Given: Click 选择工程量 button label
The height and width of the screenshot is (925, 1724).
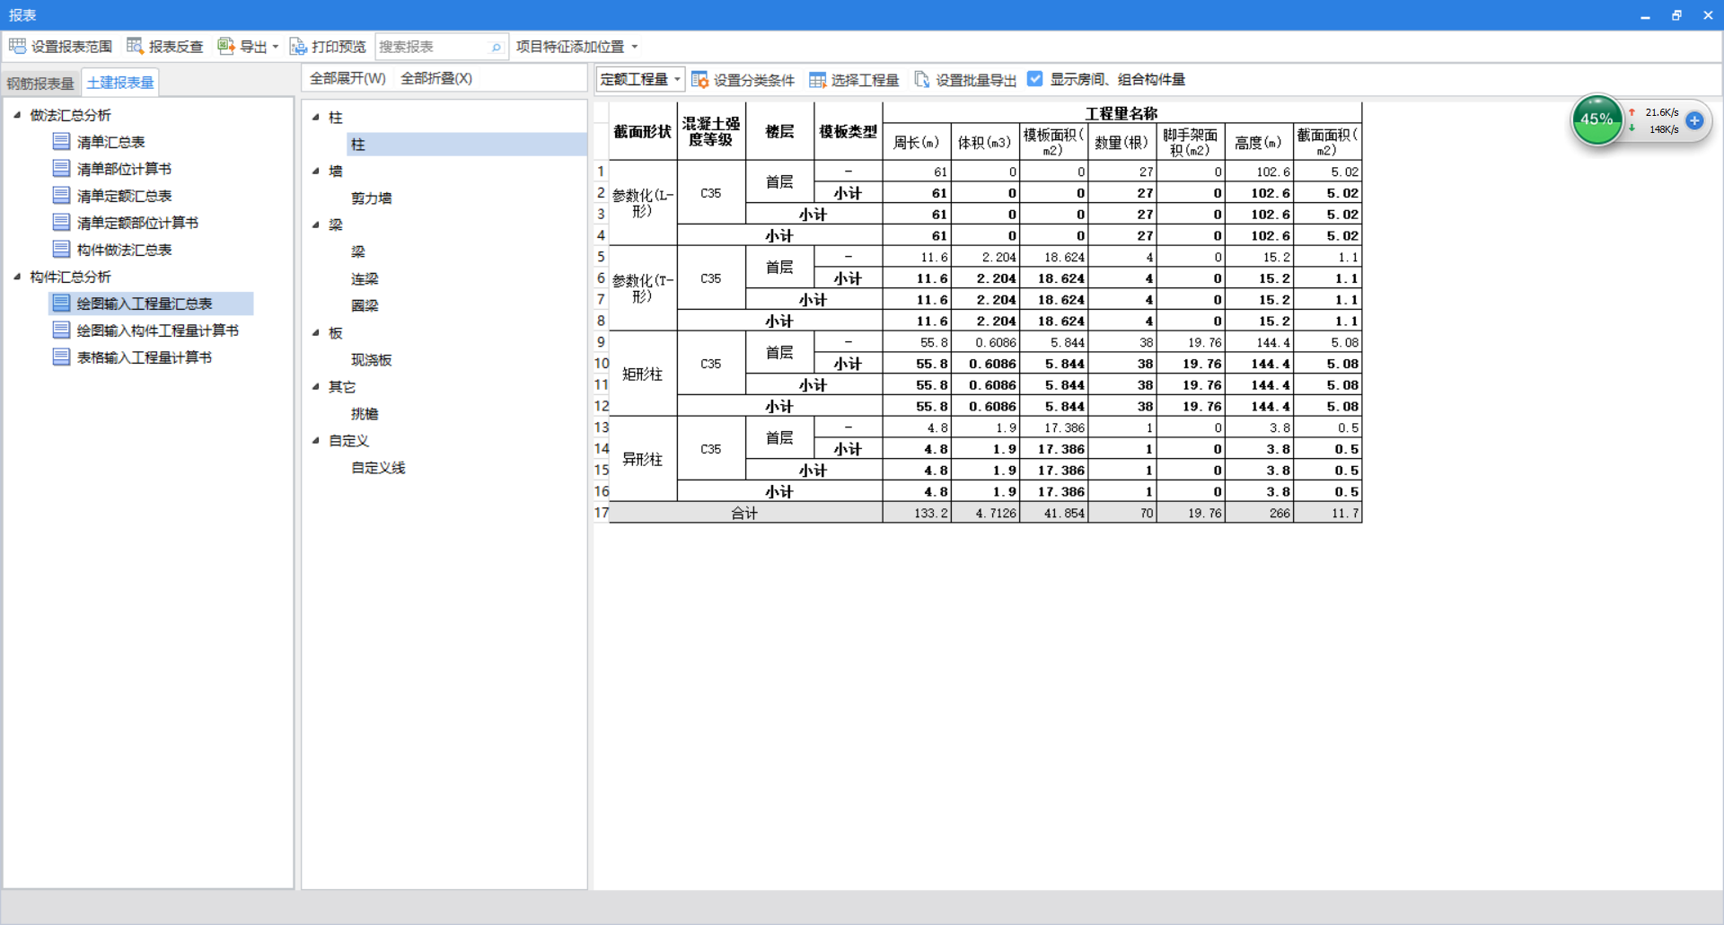Looking at the screenshot, I should 865,80.
